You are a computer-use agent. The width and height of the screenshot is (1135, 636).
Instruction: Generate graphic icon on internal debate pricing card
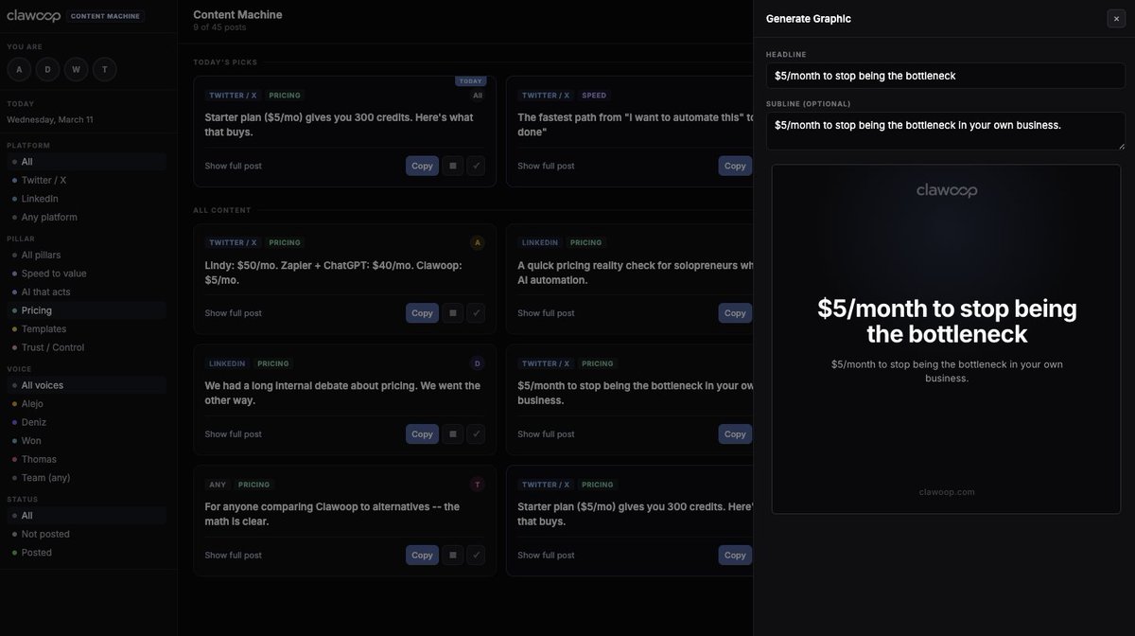point(452,434)
